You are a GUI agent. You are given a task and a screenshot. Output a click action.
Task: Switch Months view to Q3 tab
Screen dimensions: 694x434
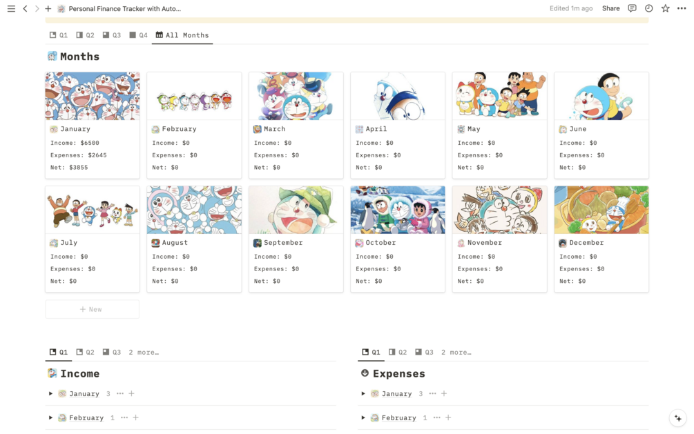pyautogui.click(x=112, y=35)
